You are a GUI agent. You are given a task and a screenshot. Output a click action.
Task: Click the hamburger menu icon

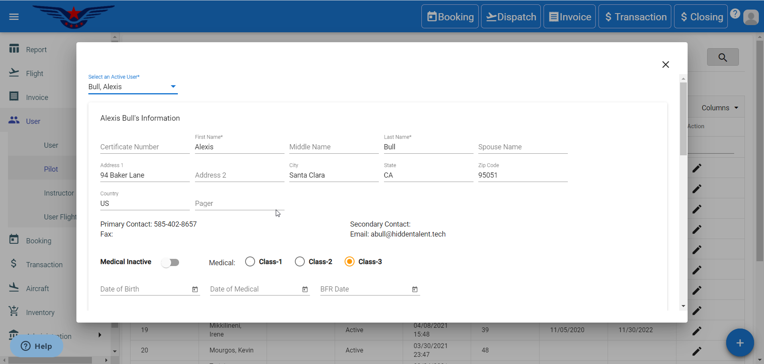click(x=14, y=17)
